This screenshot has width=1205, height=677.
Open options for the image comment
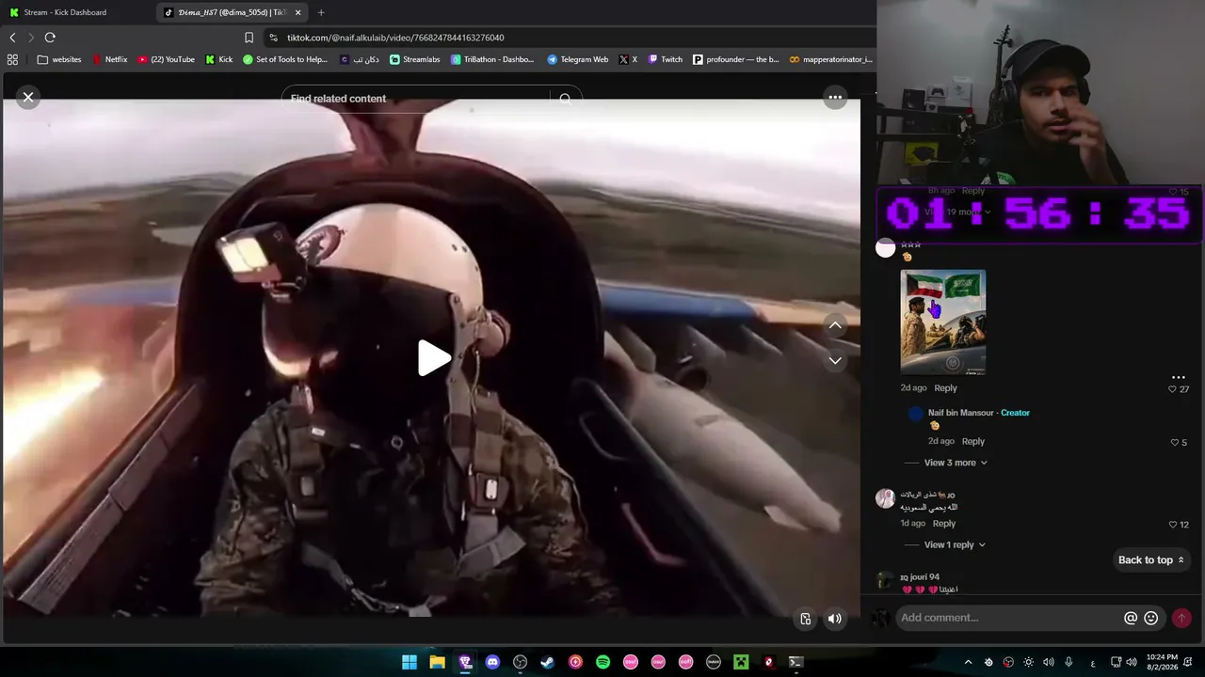[1178, 377]
